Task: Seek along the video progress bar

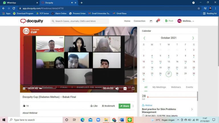Action: click(x=71, y=89)
